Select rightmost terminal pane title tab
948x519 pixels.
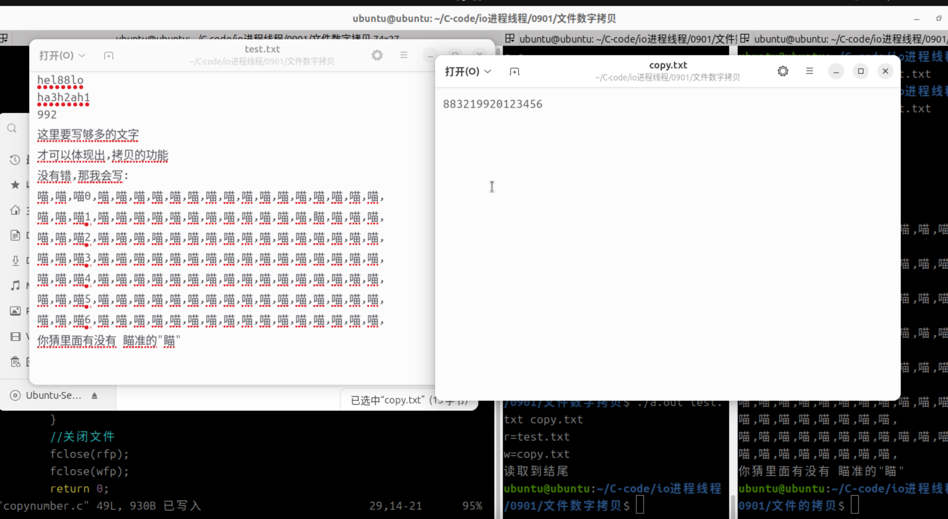[843, 39]
